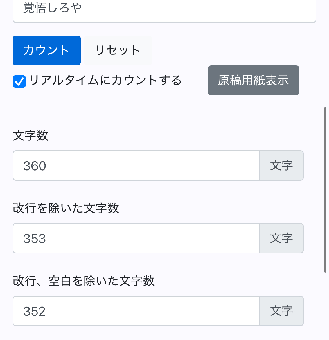Focus the field showing 353
329x340 pixels.
(136, 239)
